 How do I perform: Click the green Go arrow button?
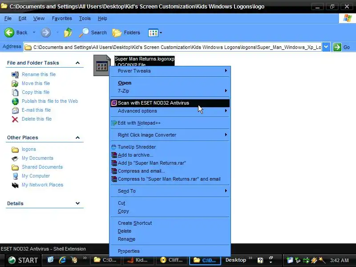pos(337,47)
